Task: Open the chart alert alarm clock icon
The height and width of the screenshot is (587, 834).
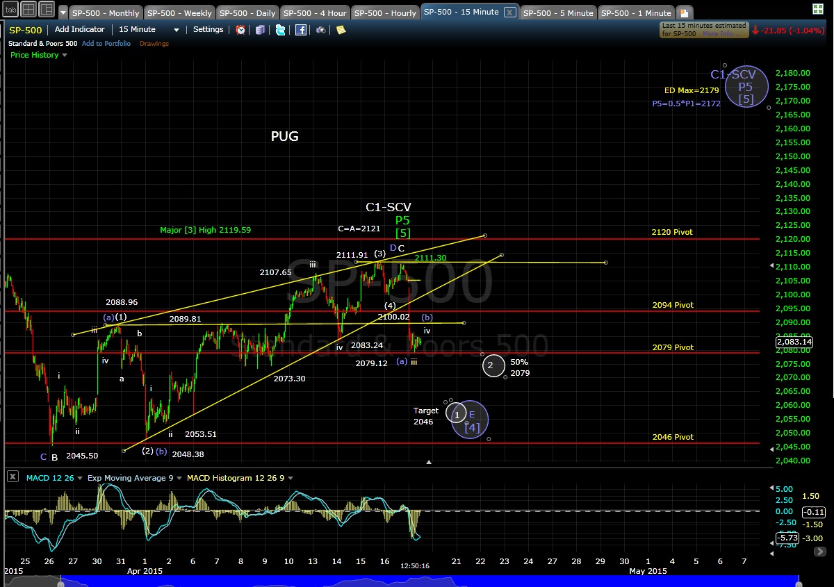Action: pyautogui.click(x=240, y=30)
